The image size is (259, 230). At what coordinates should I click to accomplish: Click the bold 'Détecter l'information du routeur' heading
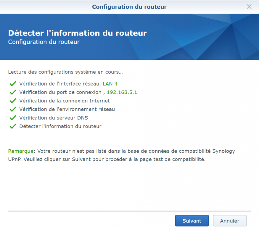(x=77, y=33)
